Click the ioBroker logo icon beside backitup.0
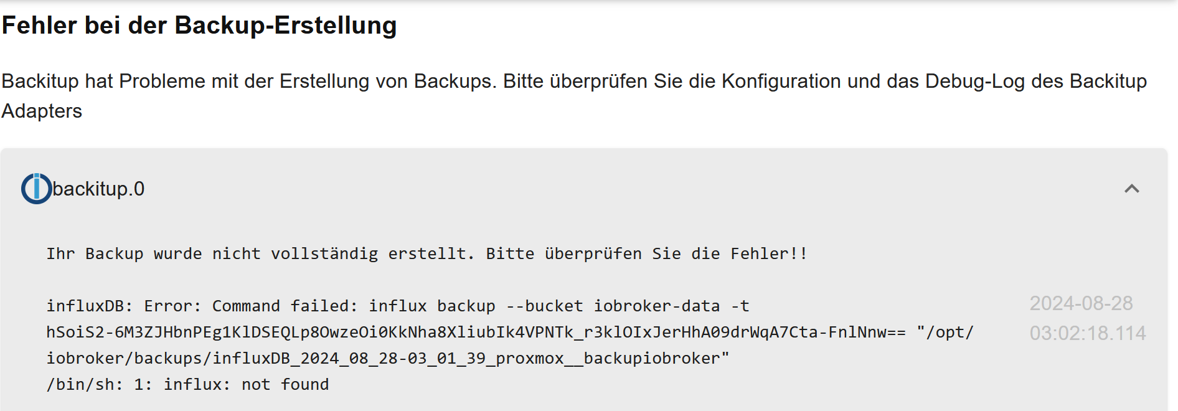The image size is (1178, 411). (36, 189)
